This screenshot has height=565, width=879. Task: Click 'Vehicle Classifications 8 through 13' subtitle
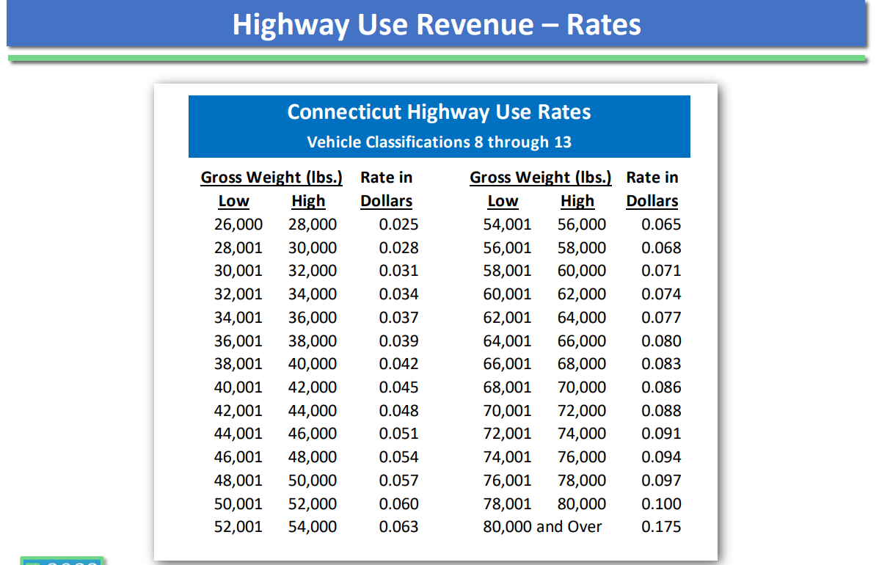pyautogui.click(x=439, y=142)
